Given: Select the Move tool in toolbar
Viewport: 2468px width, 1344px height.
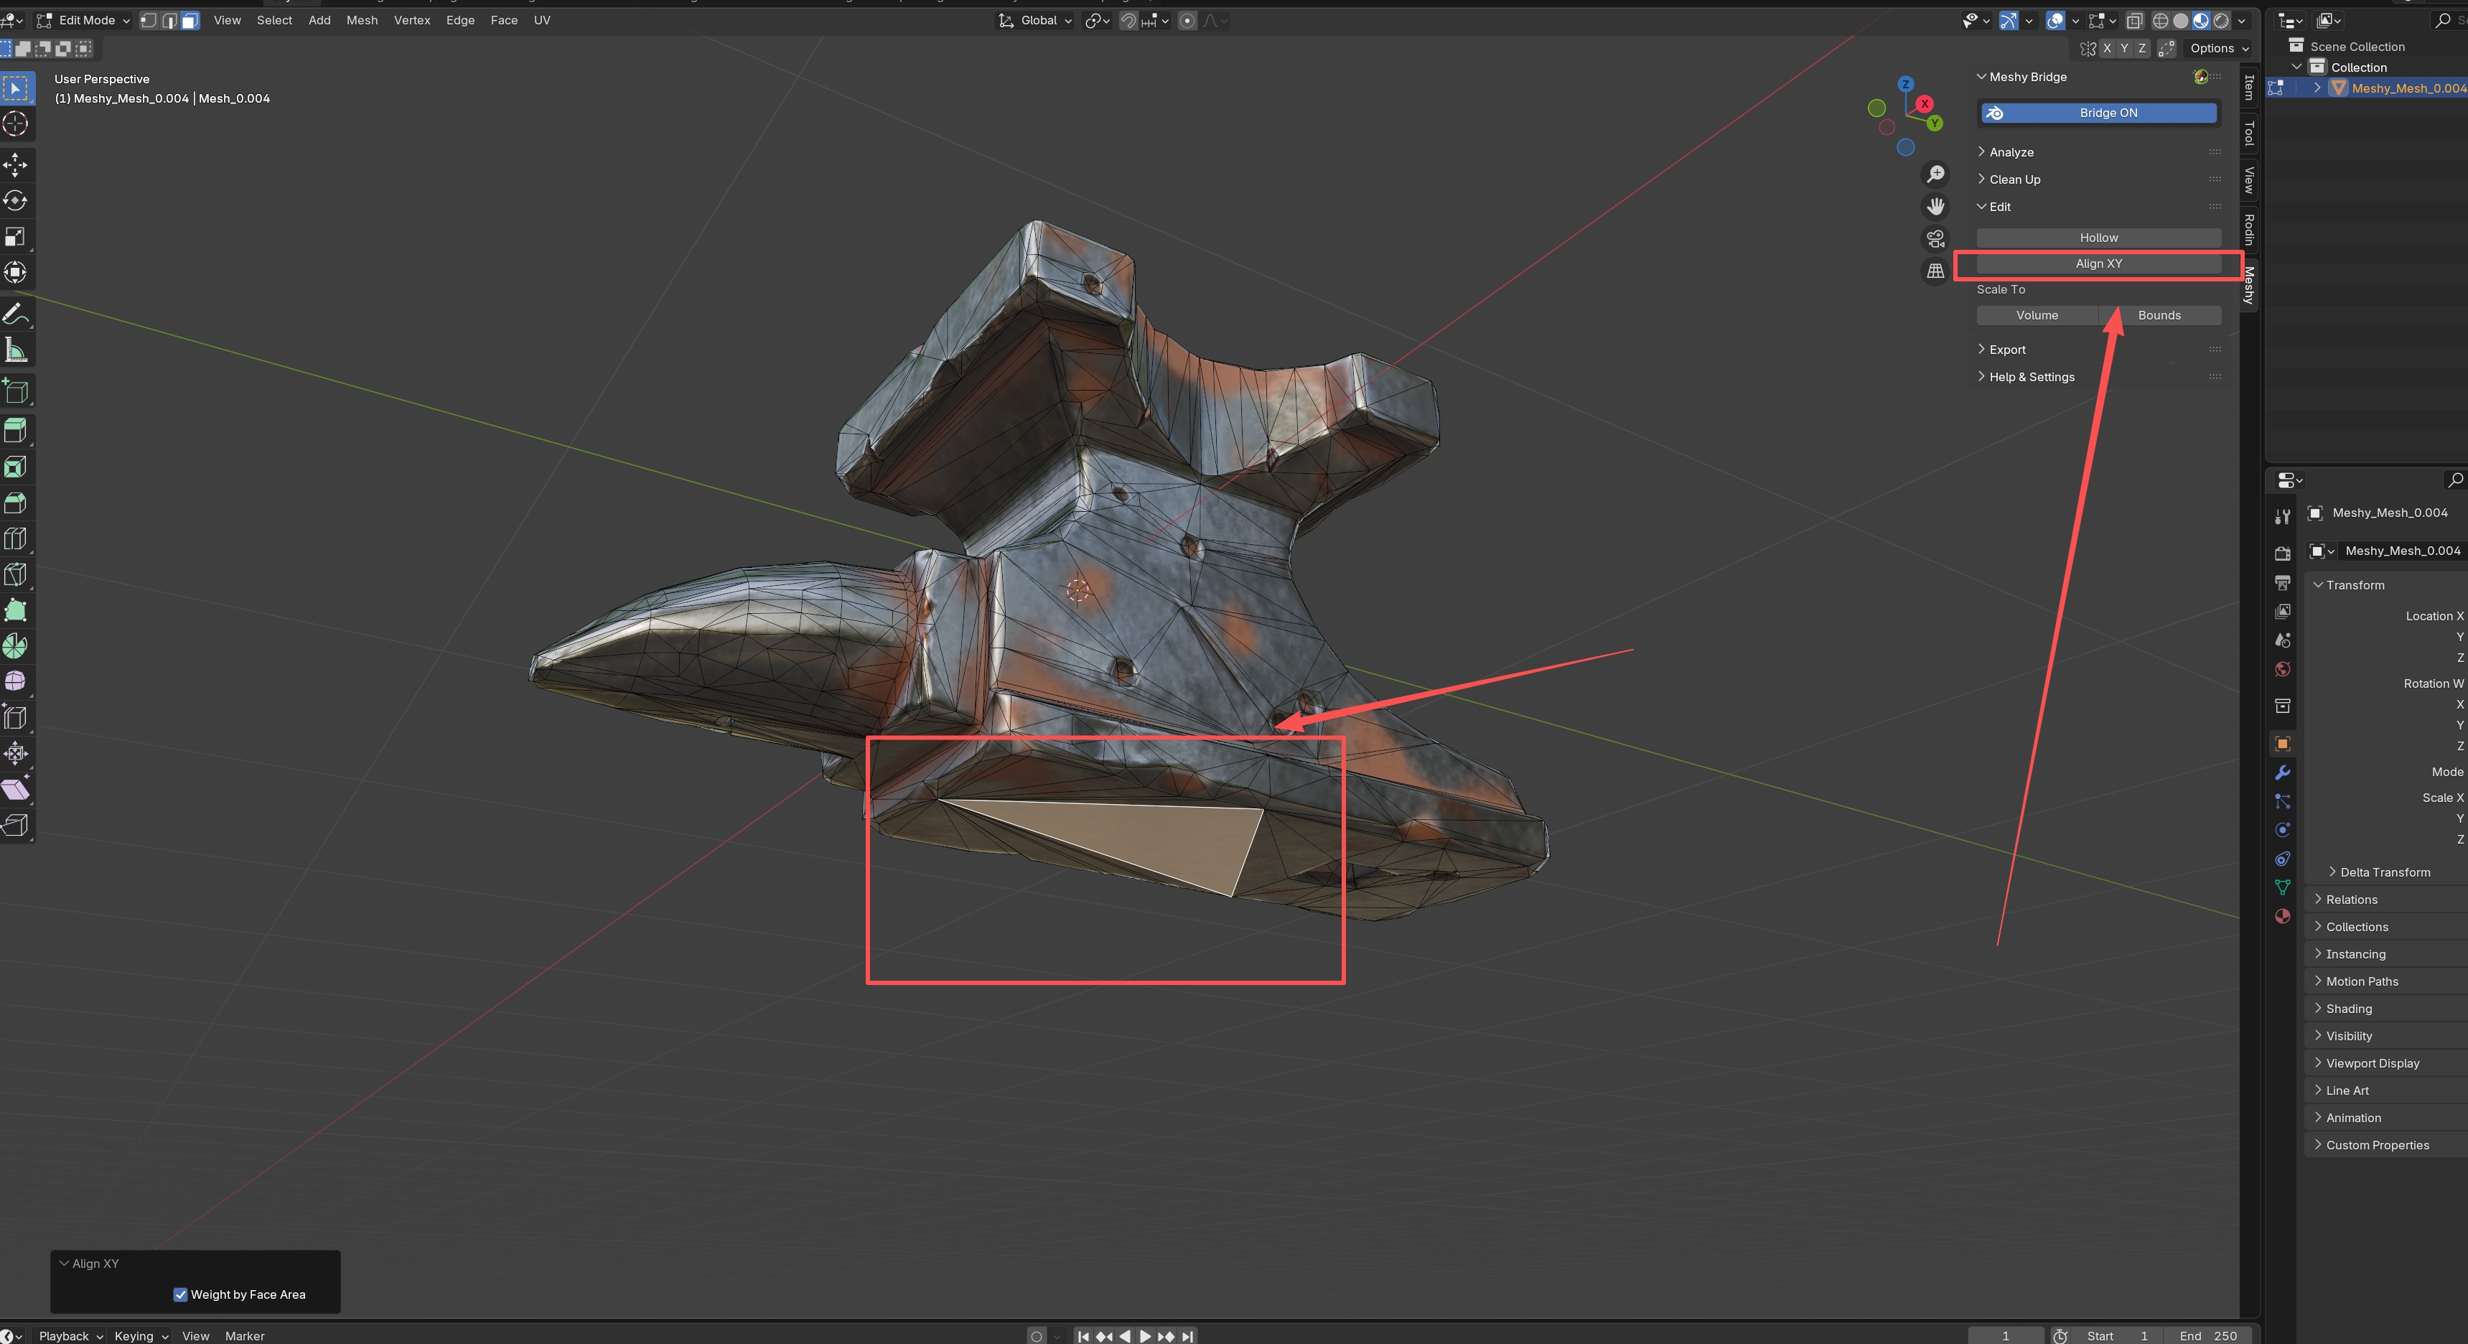Looking at the screenshot, I should 15,164.
